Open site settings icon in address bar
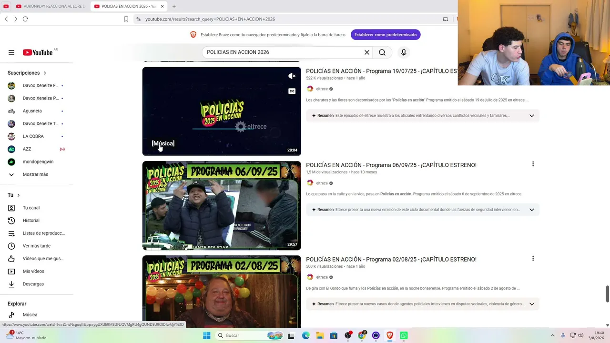Screen dimensions: 610x343 point(138,19)
